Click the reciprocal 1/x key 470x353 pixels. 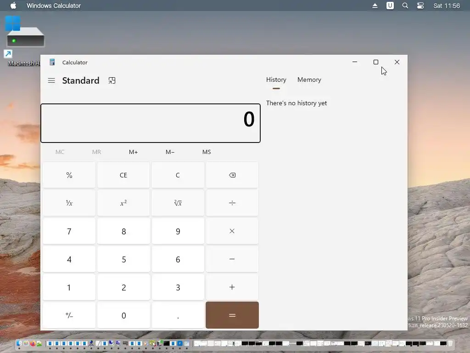coord(69,203)
